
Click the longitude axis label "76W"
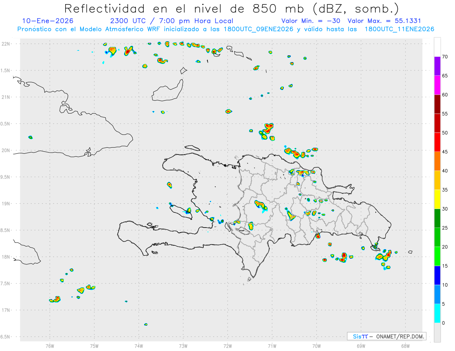[x=50, y=346]
